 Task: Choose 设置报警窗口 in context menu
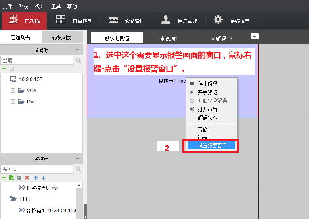(212, 145)
